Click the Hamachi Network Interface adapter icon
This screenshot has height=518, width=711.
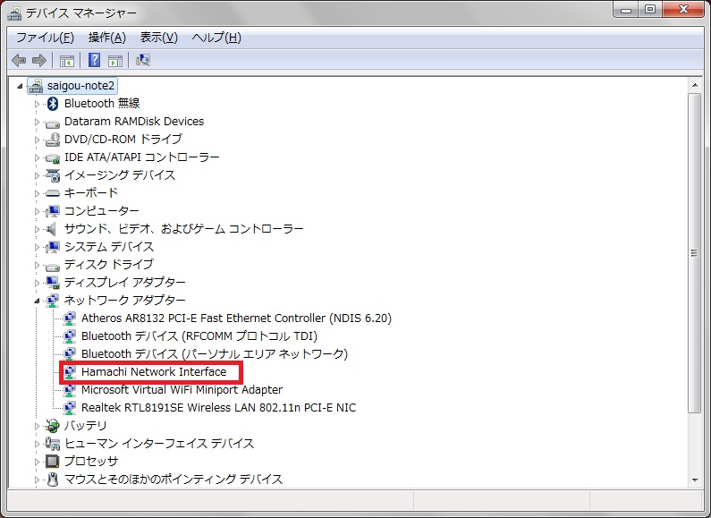click(x=70, y=372)
